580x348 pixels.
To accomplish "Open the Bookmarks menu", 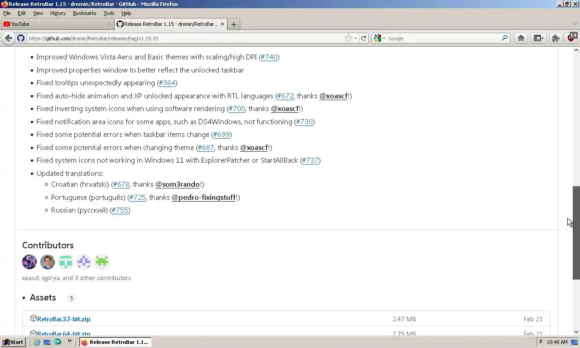I will (84, 13).
